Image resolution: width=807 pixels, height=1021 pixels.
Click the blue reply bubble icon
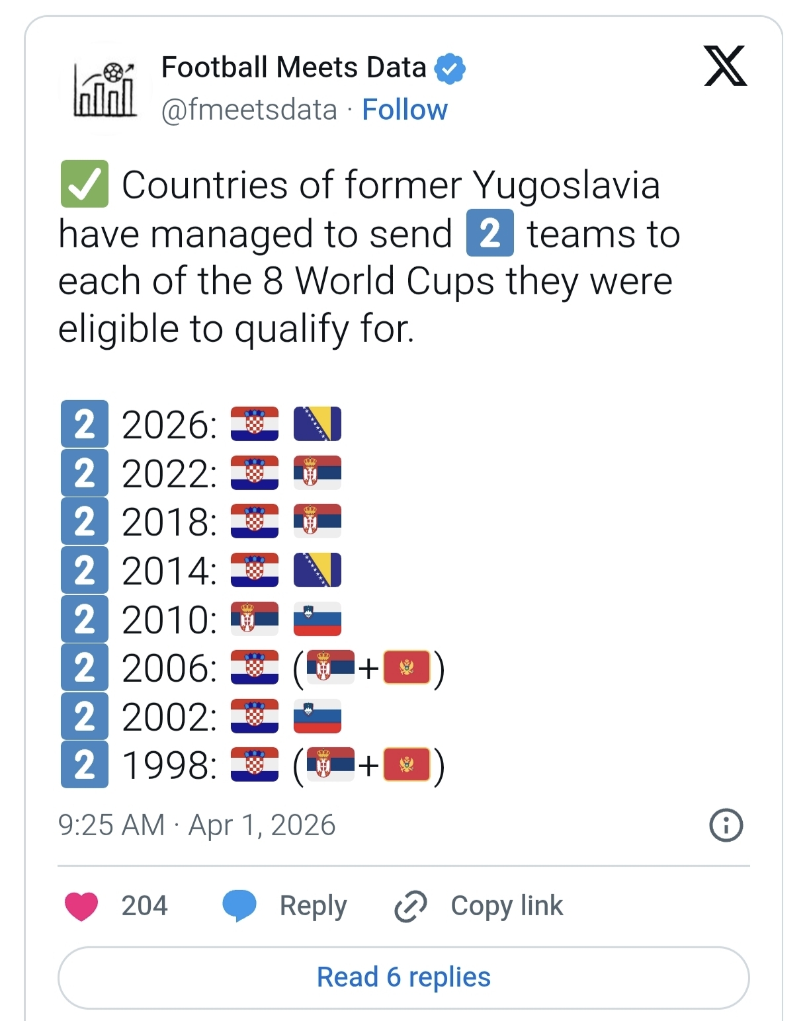click(x=239, y=905)
